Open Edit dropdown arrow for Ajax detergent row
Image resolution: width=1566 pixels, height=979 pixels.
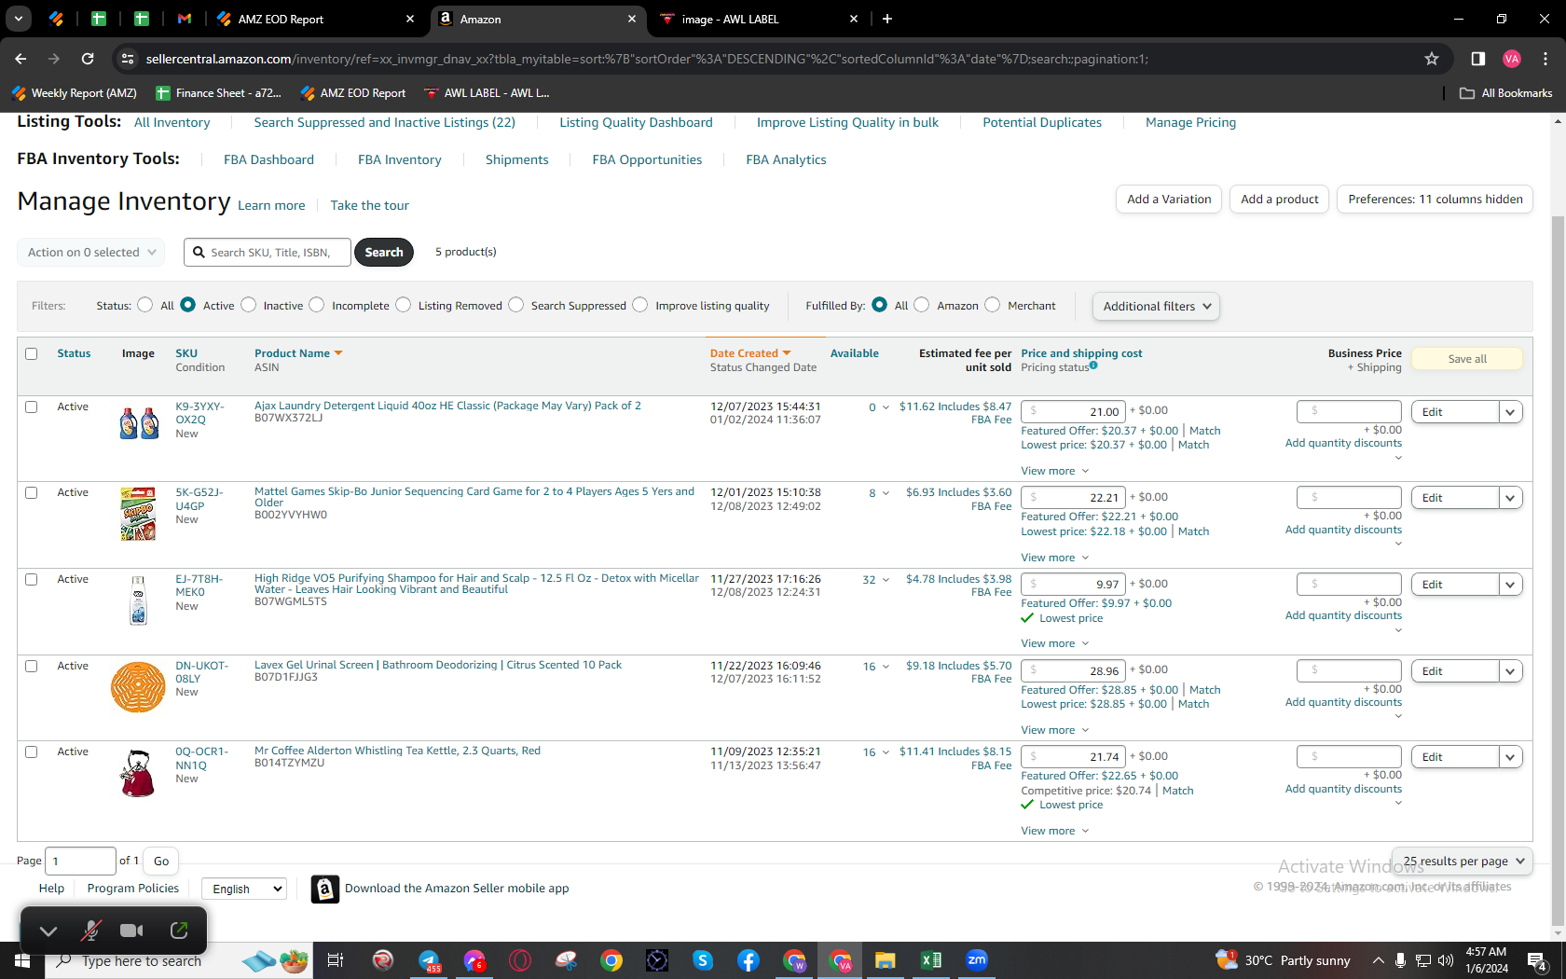pos(1510,412)
